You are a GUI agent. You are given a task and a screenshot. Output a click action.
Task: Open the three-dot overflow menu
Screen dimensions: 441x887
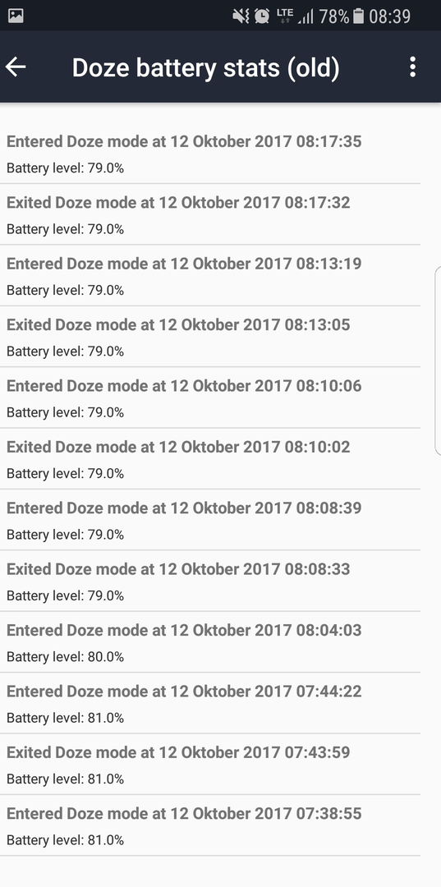(x=413, y=67)
